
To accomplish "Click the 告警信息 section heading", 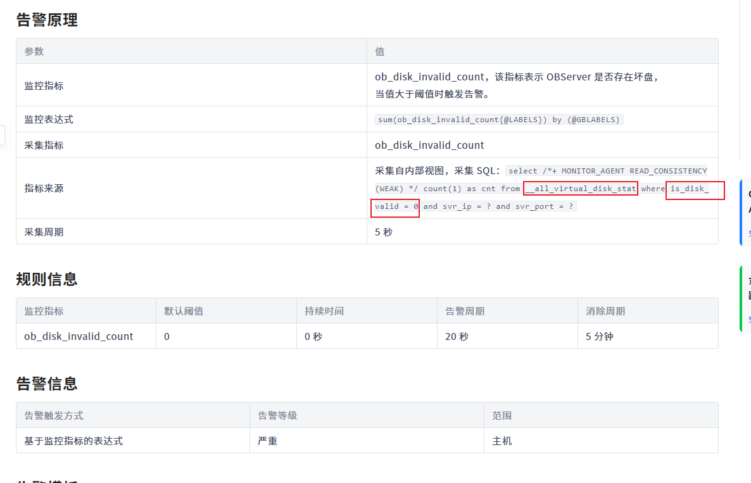I will pyautogui.click(x=47, y=384).
